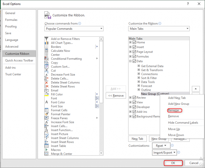The height and width of the screenshot is (168, 205).
Task: Uncheck the Review tab checkbox
Action: click(x=134, y=97)
